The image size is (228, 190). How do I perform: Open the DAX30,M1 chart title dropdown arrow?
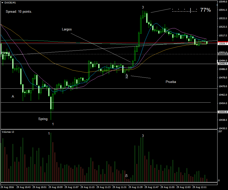point(2,2)
